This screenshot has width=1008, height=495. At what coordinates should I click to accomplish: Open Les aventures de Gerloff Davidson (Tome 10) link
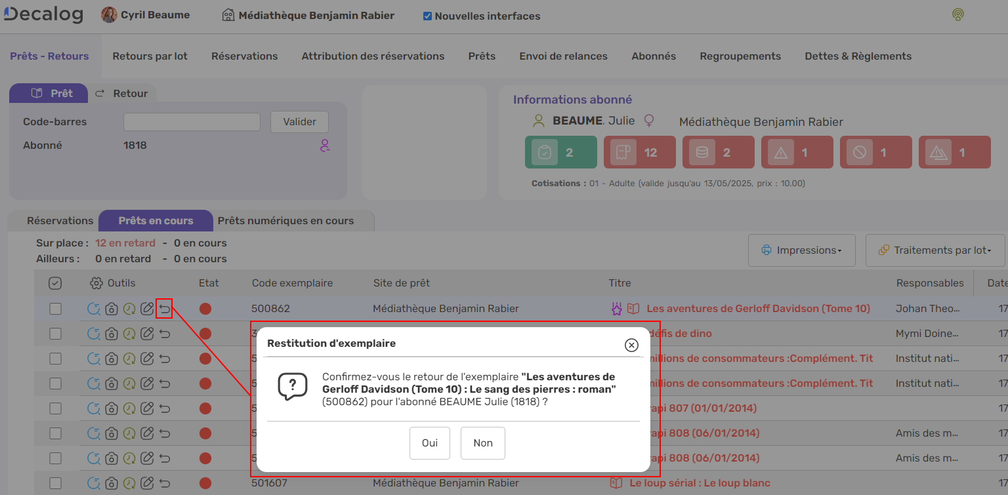(759, 308)
